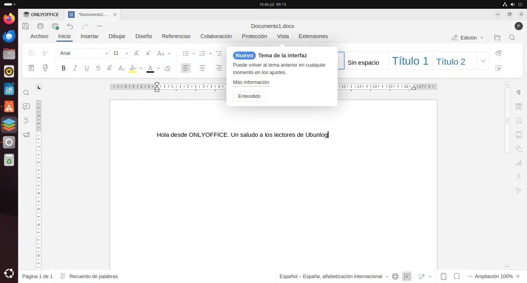Viewport: 527px width, 283px height.
Task: Enable subscript formatting
Action: pyautogui.click(x=121, y=68)
